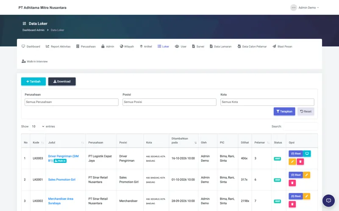Select cell 16-10-2026 10:00
This screenshot has height=211, width=339.
pyautogui.click(x=183, y=158)
